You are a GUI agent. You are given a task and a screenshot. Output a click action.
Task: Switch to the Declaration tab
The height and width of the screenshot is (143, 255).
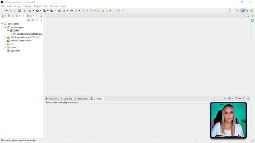pyautogui.click(x=81, y=99)
